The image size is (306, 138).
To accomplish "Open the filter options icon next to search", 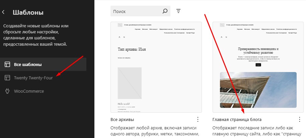I will [x=178, y=11].
